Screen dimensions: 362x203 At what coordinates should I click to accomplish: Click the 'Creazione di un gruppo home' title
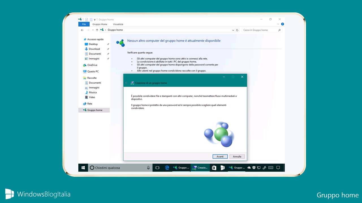point(151,83)
